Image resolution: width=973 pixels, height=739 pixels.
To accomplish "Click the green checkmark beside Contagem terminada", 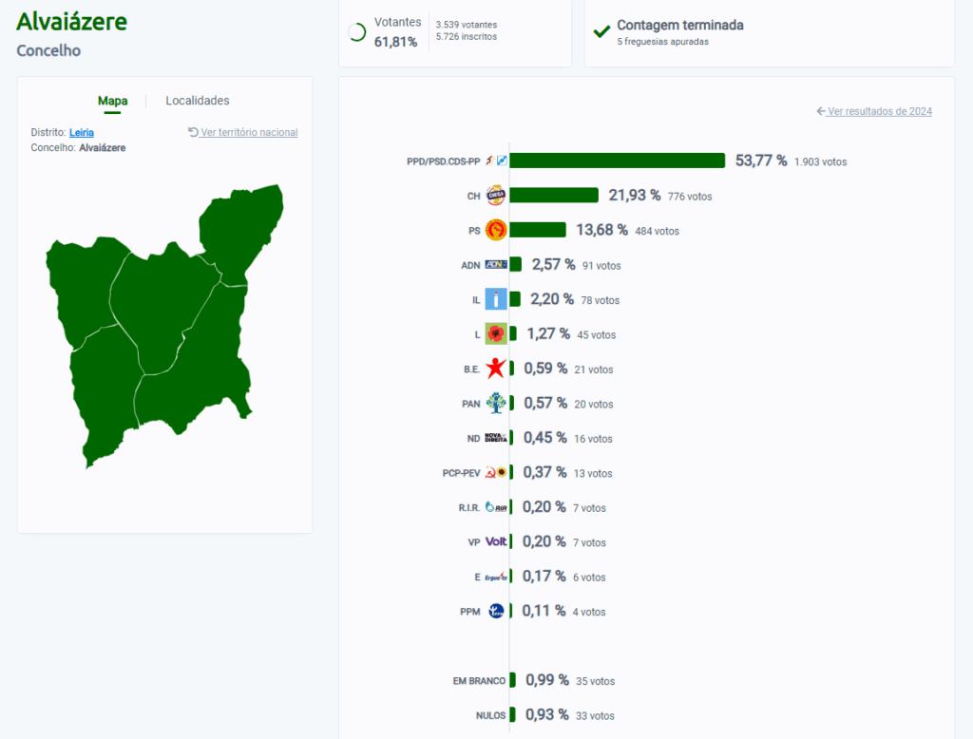I will (x=601, y=32).
